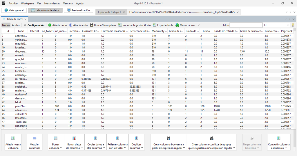
Task: Click the blue Añadir arista plus icon
Action: 71,25
